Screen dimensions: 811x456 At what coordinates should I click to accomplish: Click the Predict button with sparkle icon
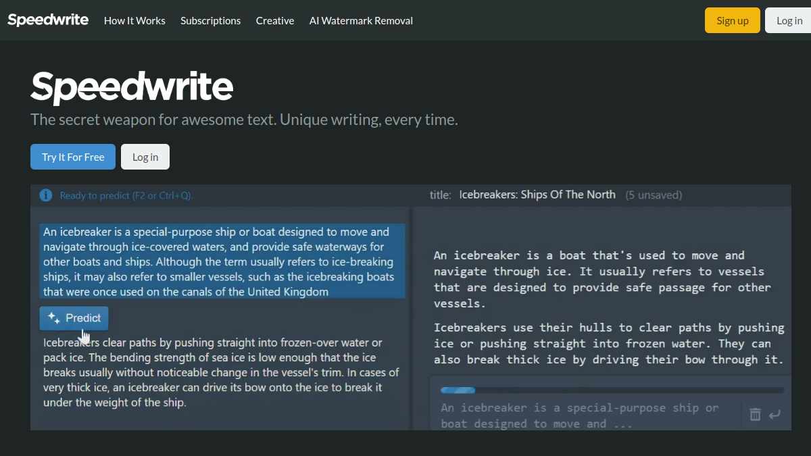pos(74,318)
